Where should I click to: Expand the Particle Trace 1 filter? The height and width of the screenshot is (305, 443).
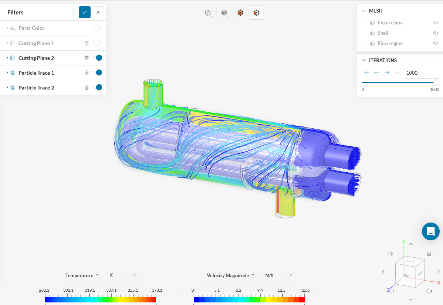[x=7, y=73]
